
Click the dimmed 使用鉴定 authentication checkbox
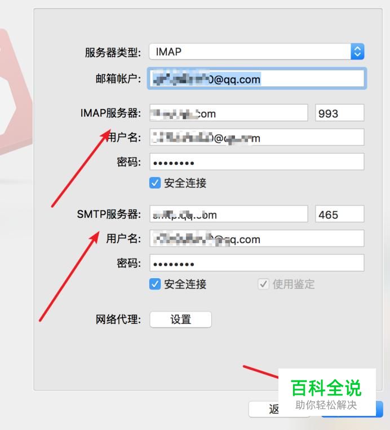263,284
